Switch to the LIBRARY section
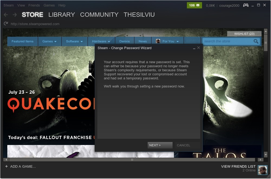Screen dimensions: 271x179 (62, 15)
